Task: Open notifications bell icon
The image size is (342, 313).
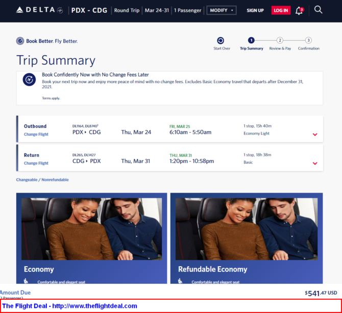Action: (x=299, y=11)
